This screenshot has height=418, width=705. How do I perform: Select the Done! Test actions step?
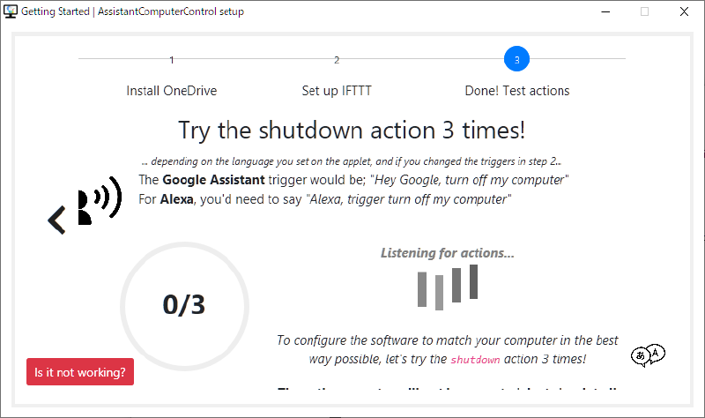click(x=516, y=91)
